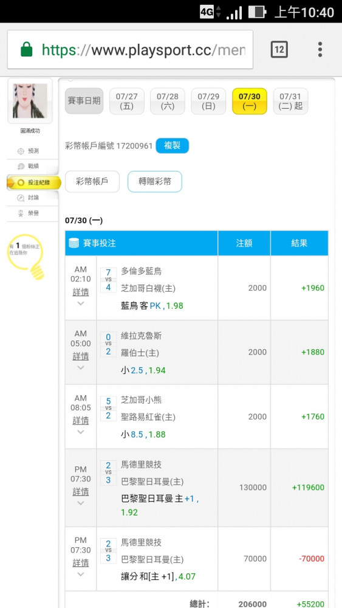The image size is (342, 608).
Task: Expand chevron under AM 08:05 game
Action: 81,432
